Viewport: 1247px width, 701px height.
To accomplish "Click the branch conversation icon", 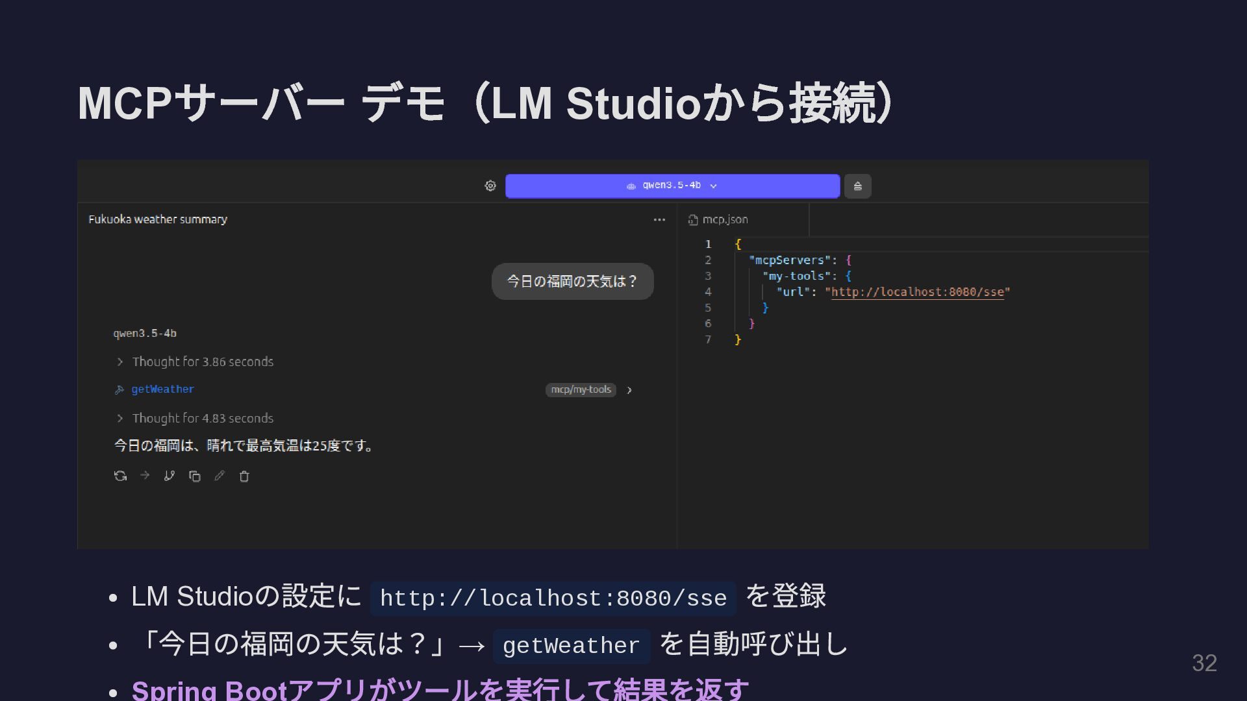I will 170,476.
